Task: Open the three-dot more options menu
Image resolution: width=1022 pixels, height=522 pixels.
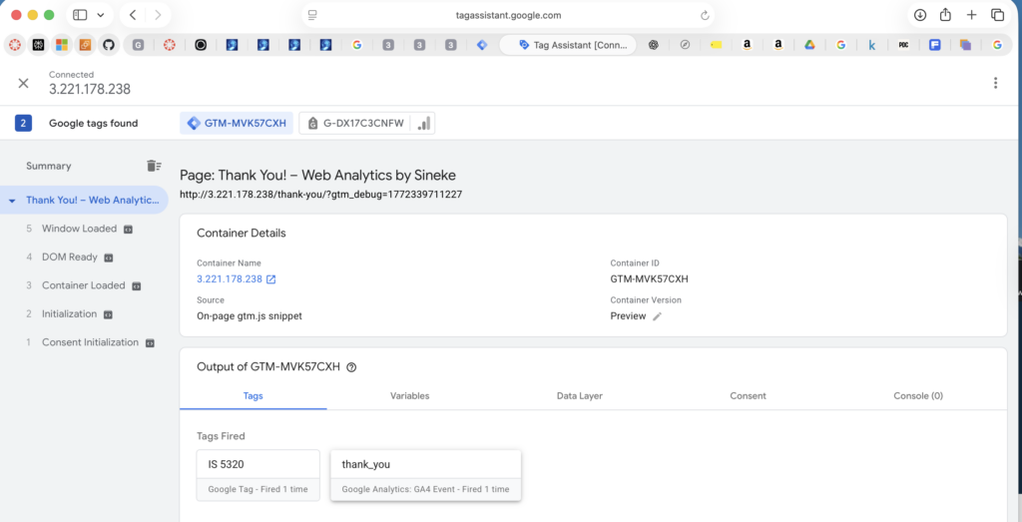Action: (x=995, y=83)
